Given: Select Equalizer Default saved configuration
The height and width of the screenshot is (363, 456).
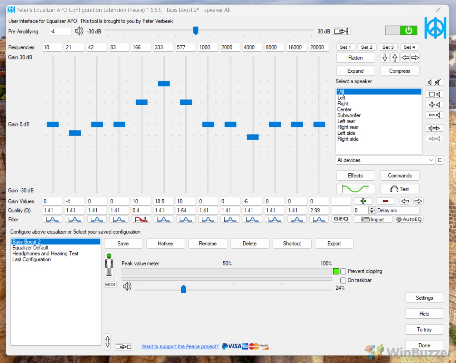Looking at the screenshot, I should click(30, 248).
